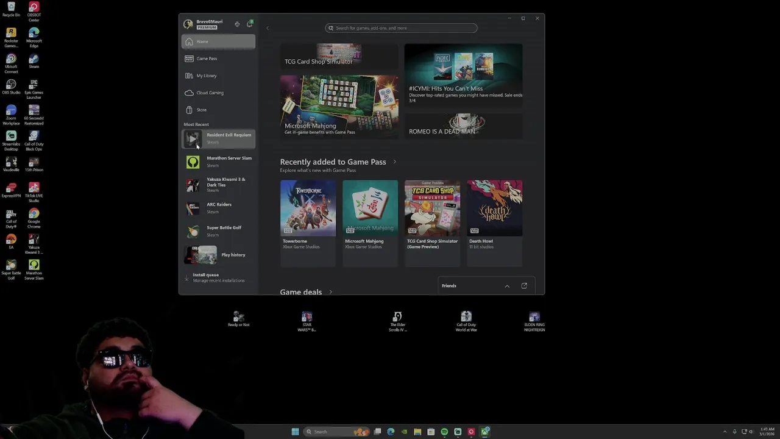This screenshot has width=780, height=439.
Task: Go to My Library
Action: pos(218,76)
